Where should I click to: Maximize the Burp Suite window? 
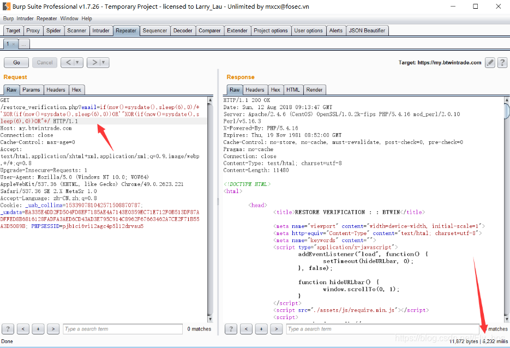[475, 6]
